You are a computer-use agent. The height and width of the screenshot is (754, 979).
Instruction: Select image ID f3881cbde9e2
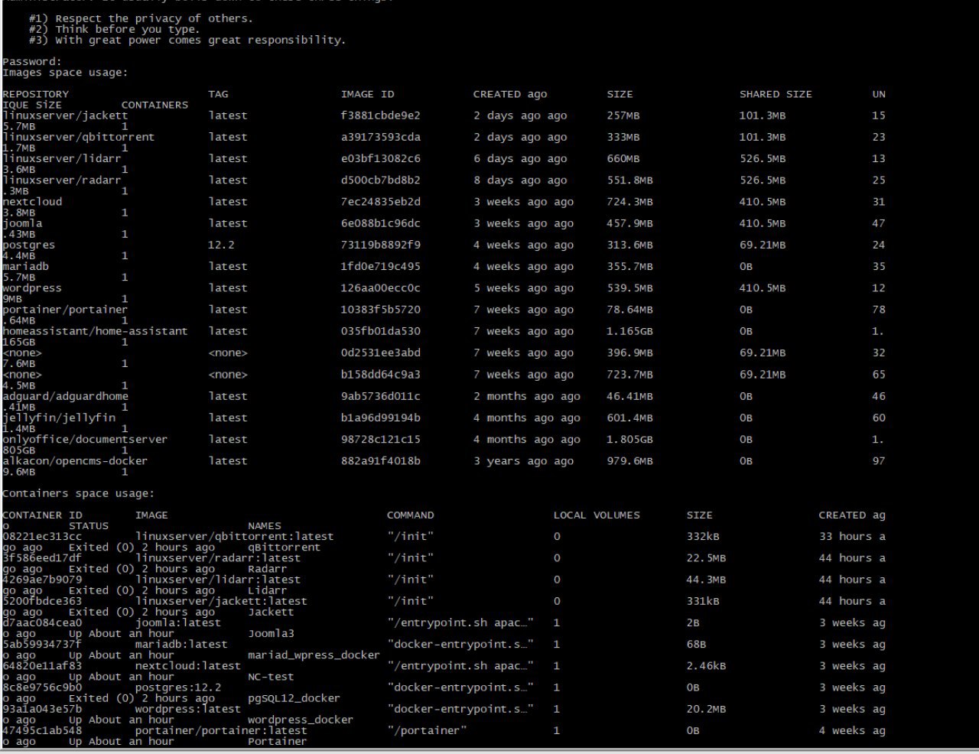[381, 115]
